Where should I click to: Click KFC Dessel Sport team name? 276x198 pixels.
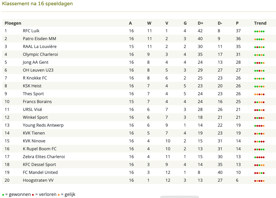(x=39, y=164)
